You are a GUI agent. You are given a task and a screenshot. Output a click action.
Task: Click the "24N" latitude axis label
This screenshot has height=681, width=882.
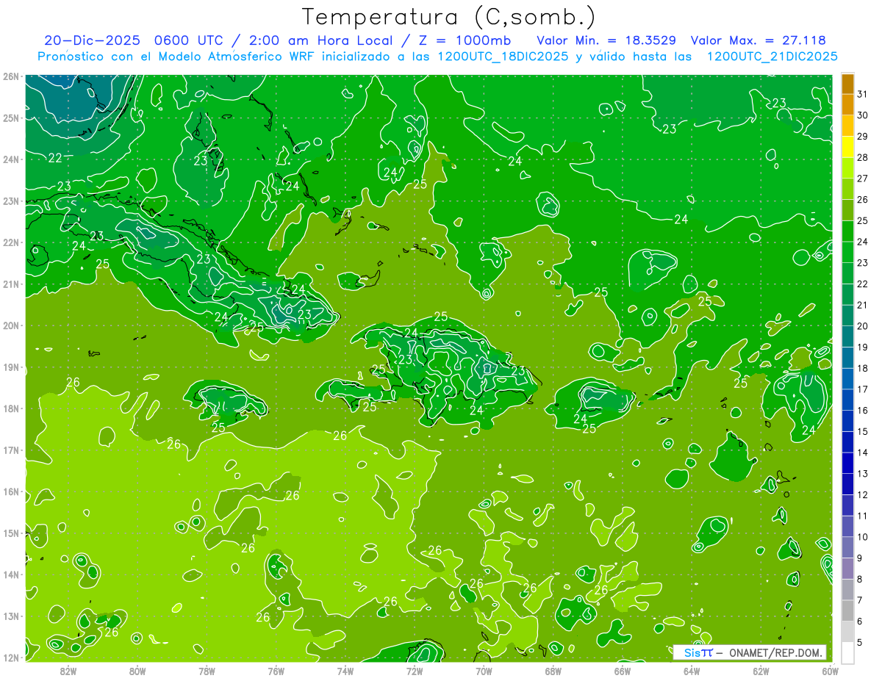click(10, 159)
